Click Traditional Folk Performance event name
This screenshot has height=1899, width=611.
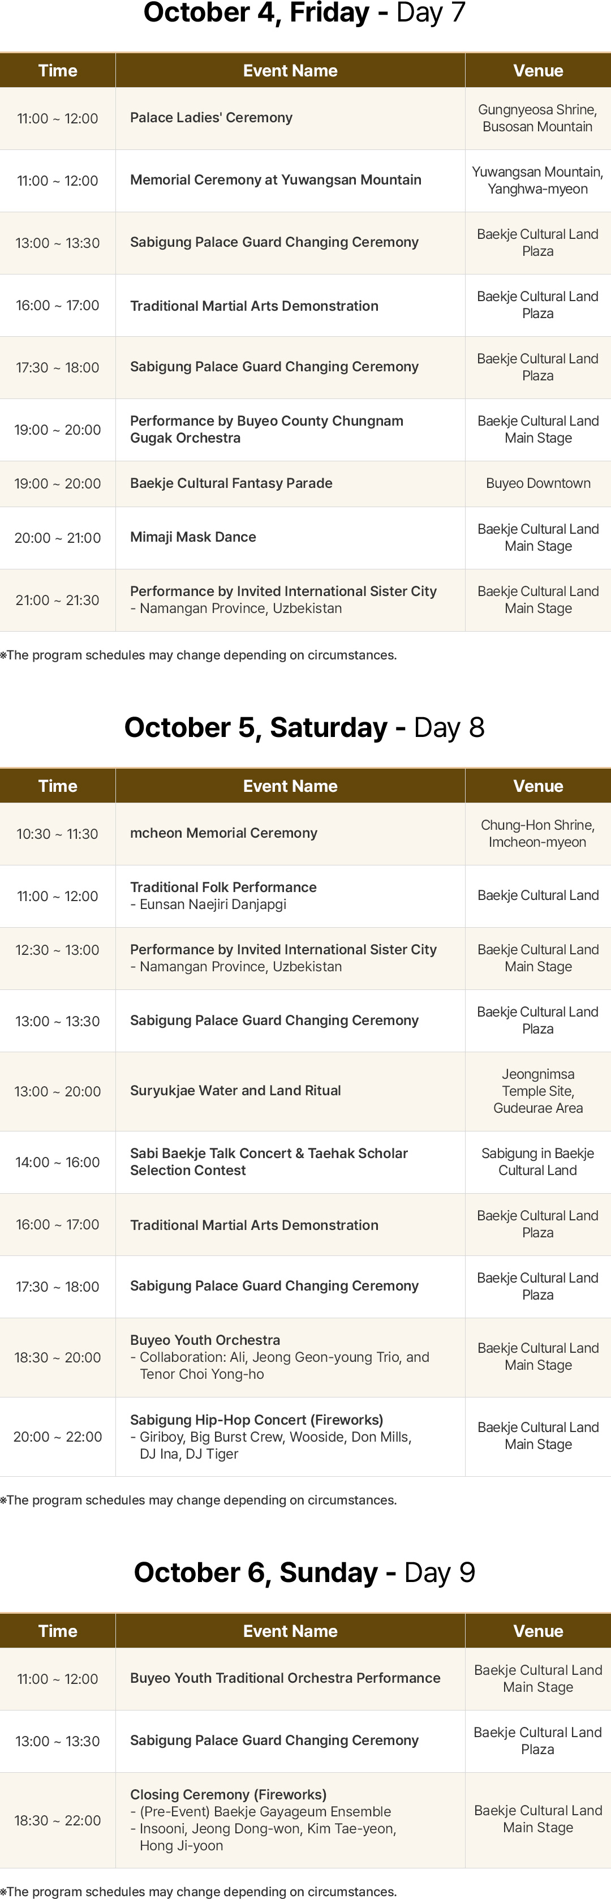point(223,888)
